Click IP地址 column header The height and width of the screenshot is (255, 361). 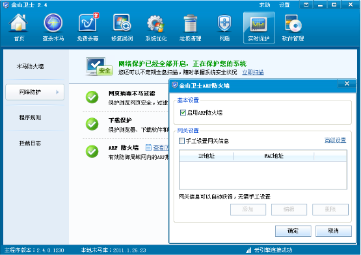tap(206, 156)
